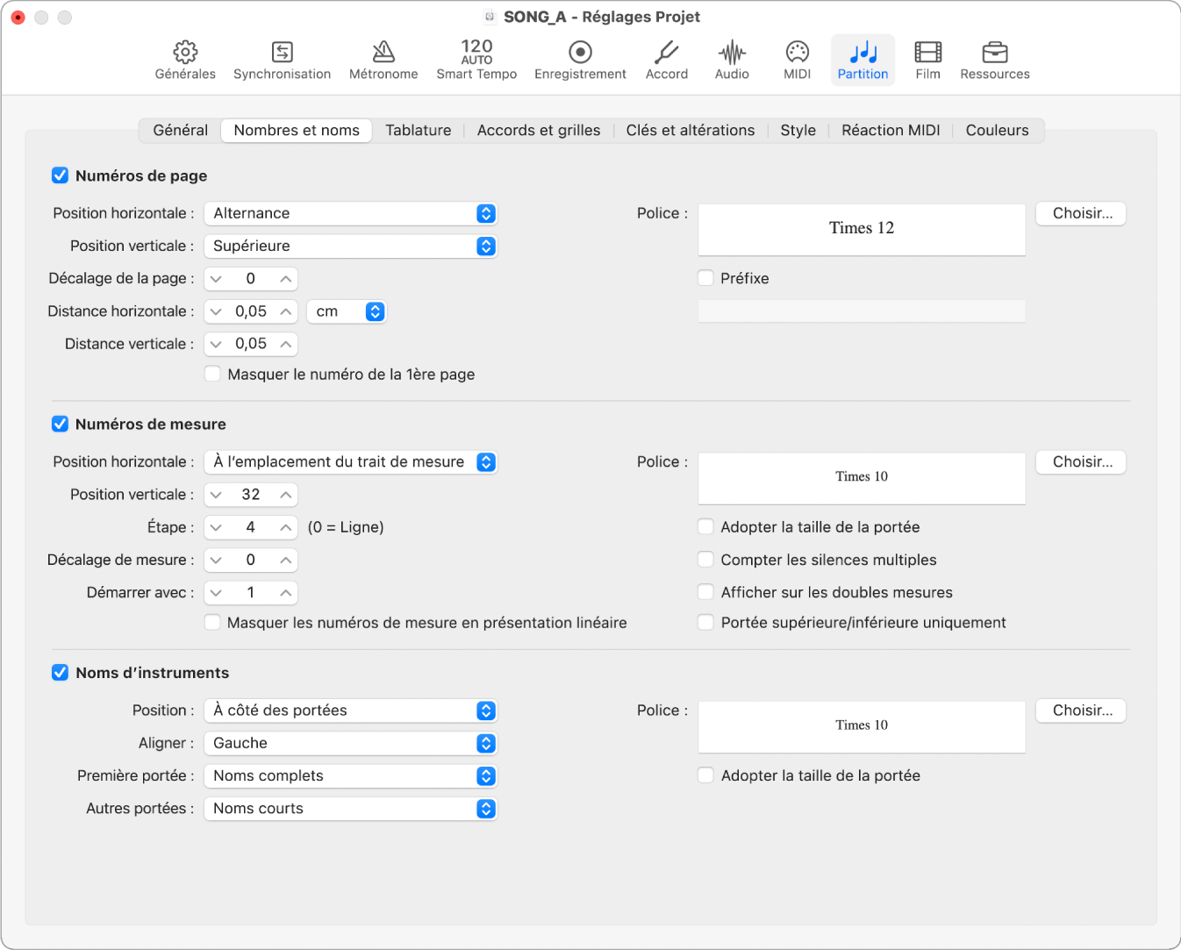This screenshot has width=1181, height=950.
Task: Enable Compter les silences multiples
Action: click(x=705, y=560)
